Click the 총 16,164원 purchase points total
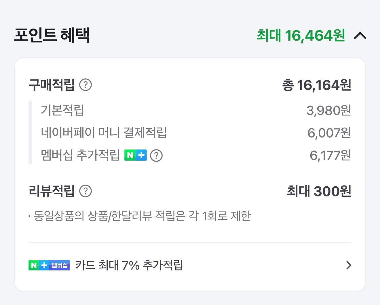Viewport: 380px width, 305px height. tap(317, 85)
